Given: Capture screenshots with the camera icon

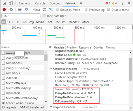Looking at the screenshot, I should point(20,10).
